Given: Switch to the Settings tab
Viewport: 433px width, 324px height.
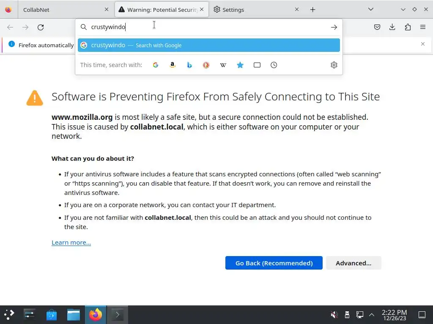Looking at the screenshot, I should [x=256, y=10].
